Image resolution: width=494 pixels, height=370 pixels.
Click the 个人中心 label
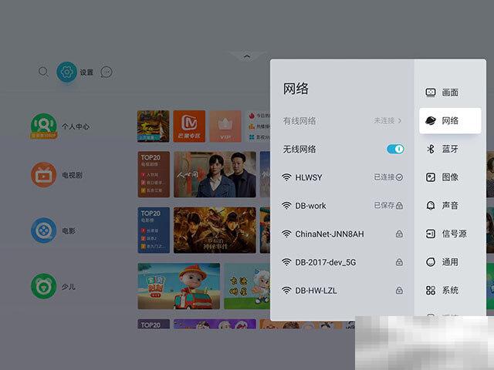[76, 126]
